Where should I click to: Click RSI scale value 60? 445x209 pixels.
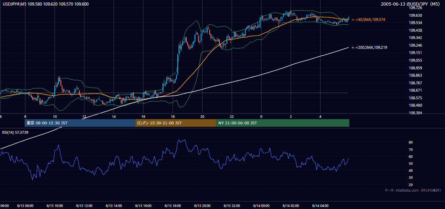(411, 156)
